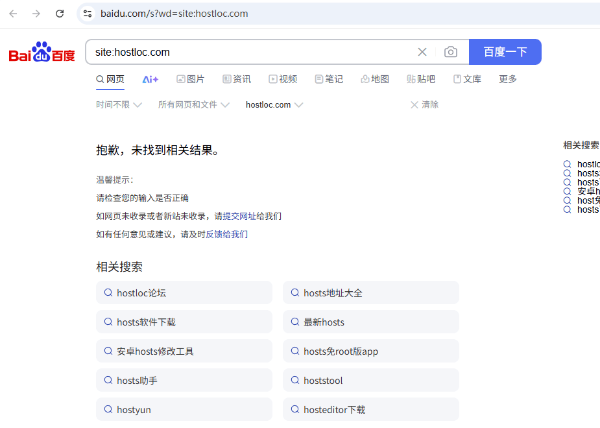Click the first right sidebar related search item
The width and height of the screenshot is (600, 428).
[582, 164]
